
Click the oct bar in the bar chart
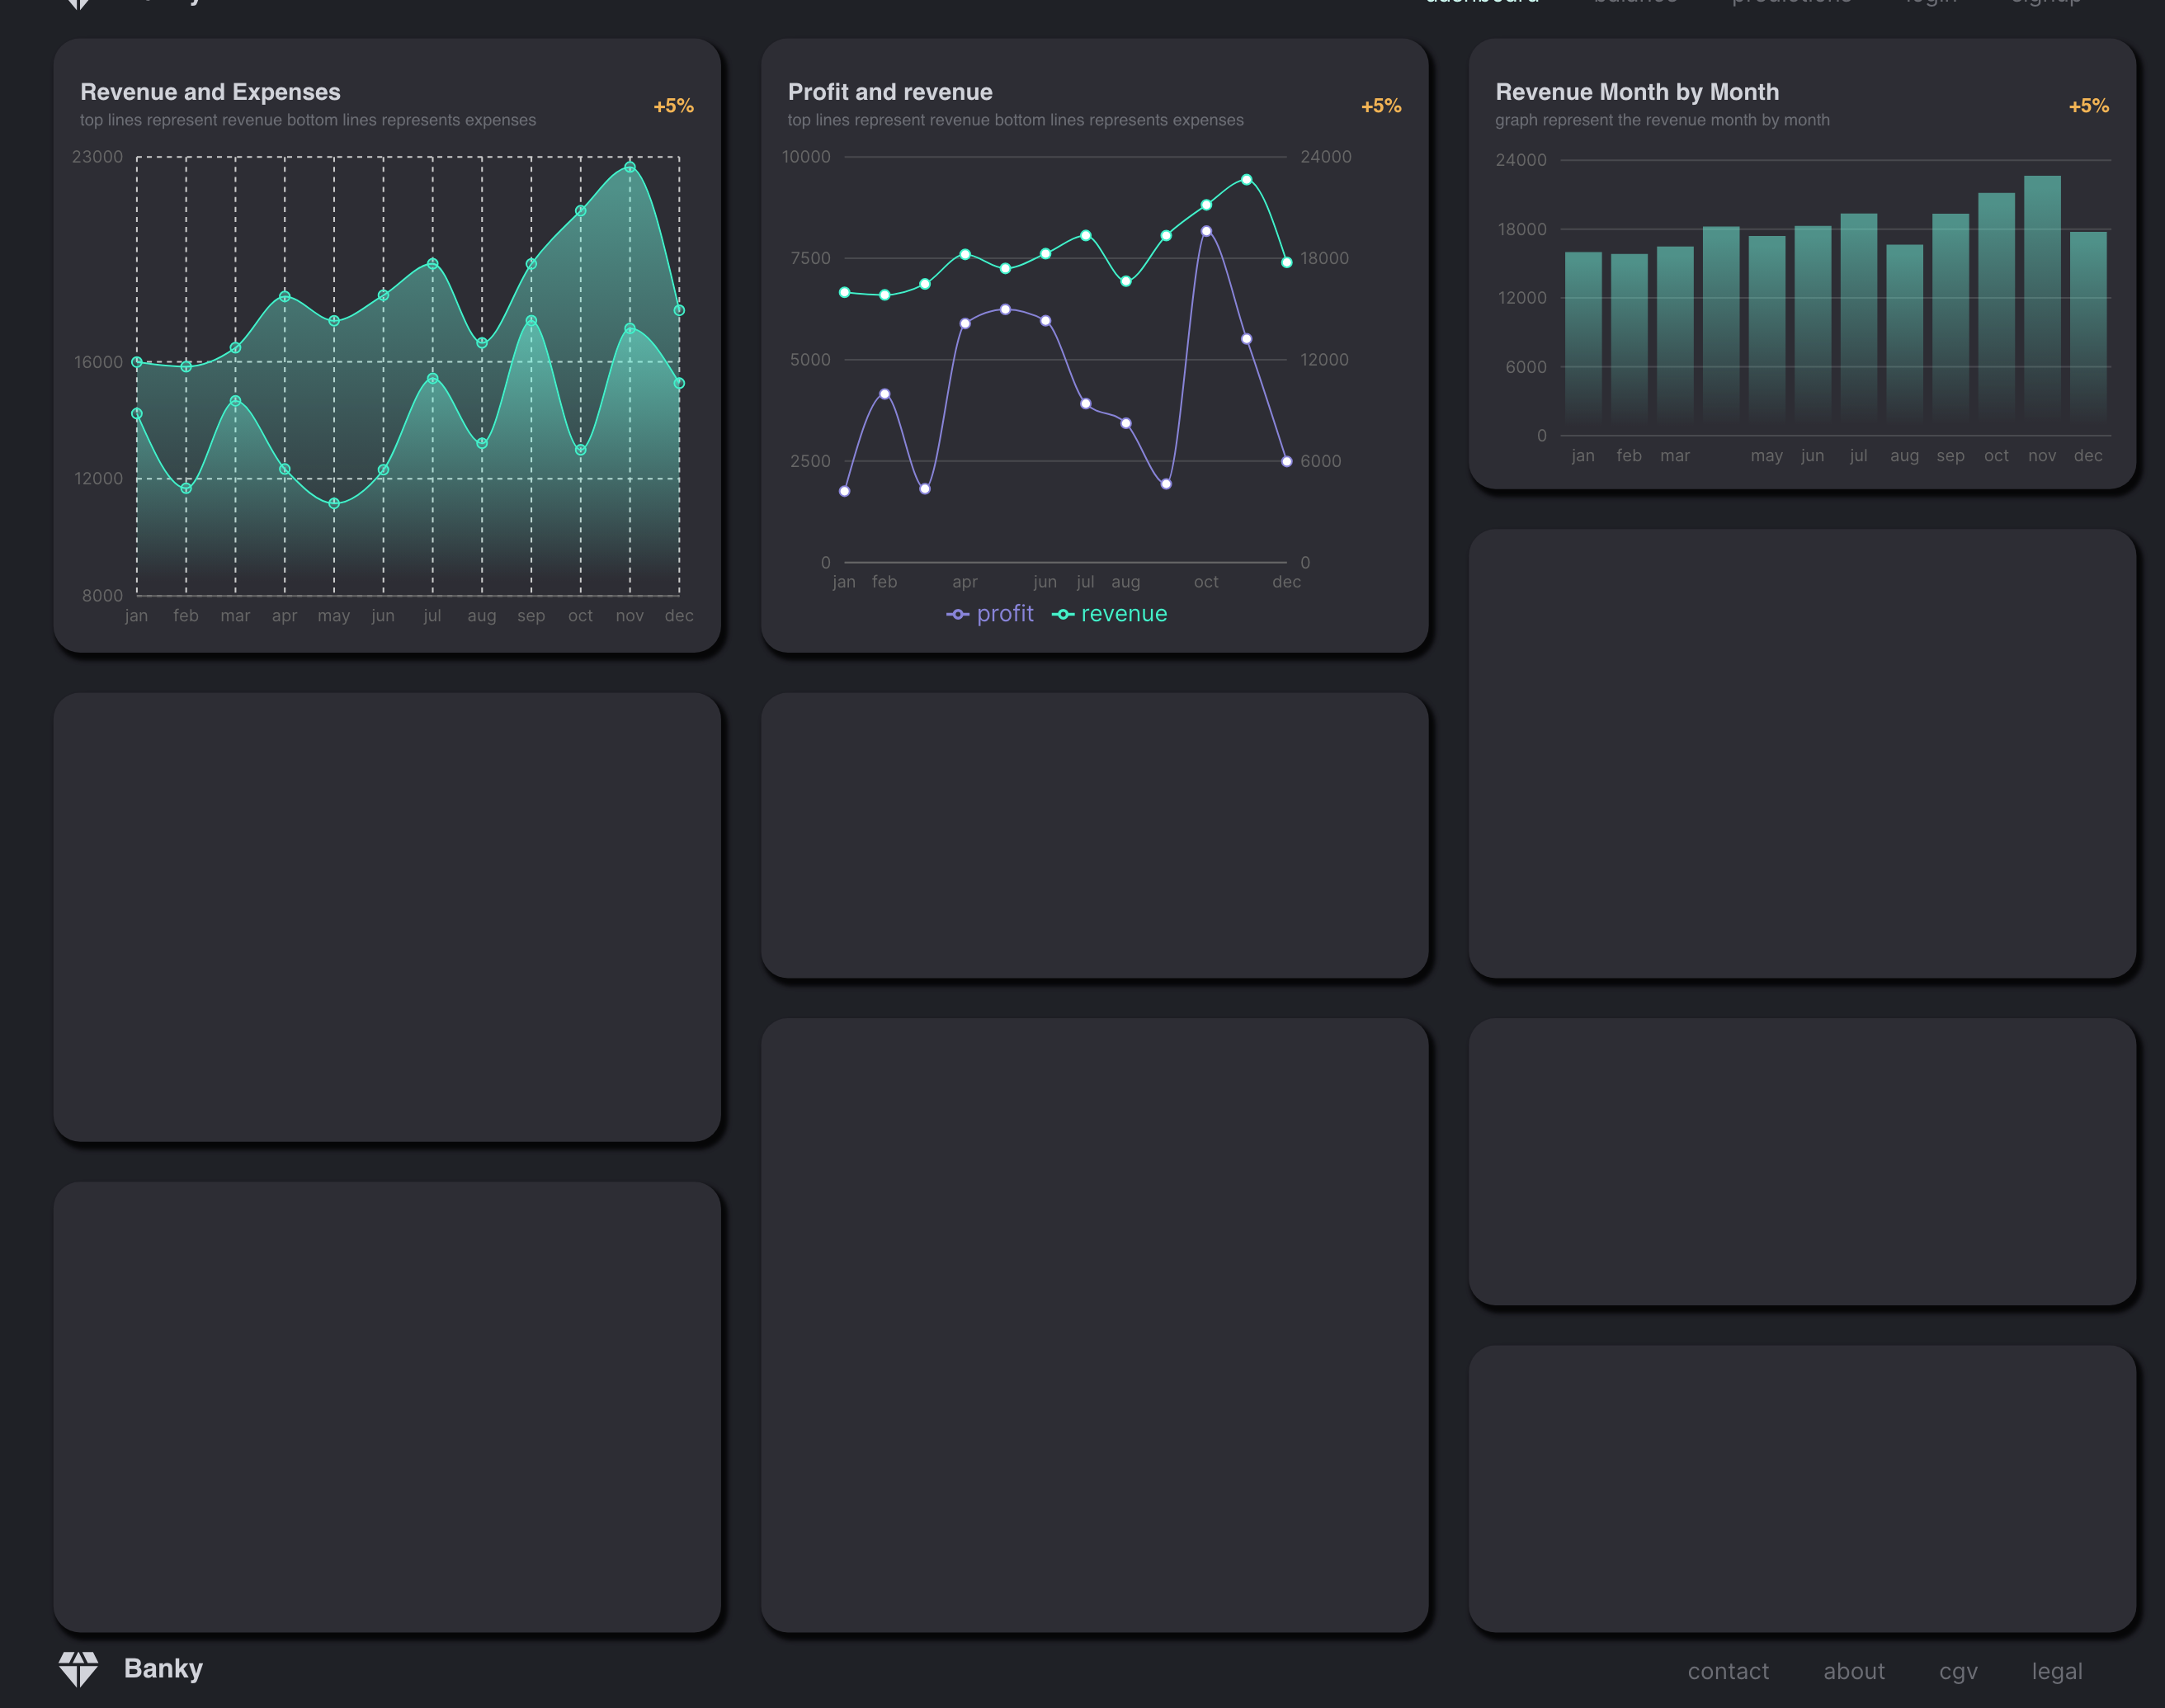click(1996, 314)
